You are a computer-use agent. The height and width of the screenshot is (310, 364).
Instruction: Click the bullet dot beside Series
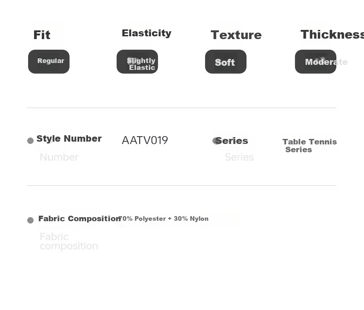[215, 141]
